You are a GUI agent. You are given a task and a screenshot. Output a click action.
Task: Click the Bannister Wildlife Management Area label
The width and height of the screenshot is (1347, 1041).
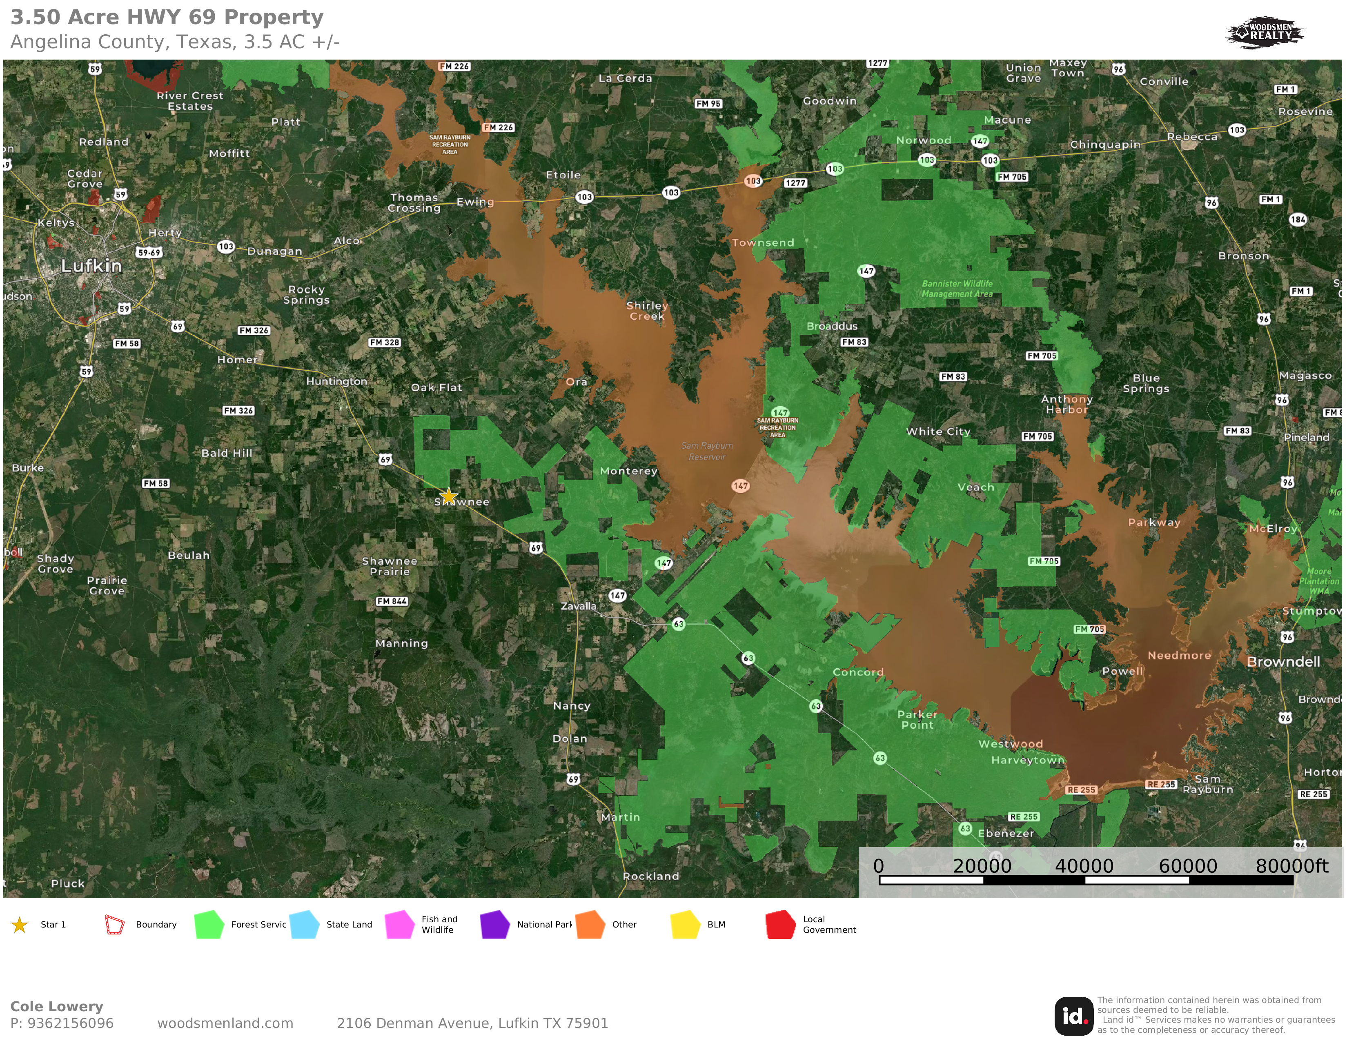point(957,289)
